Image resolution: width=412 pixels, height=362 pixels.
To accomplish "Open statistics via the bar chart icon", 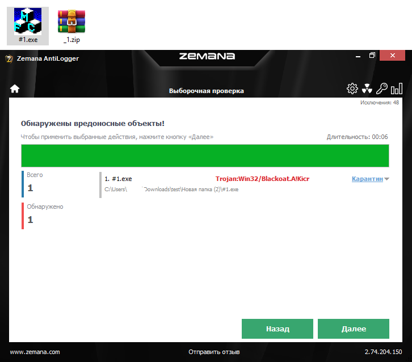I will [x=397, y=89].
